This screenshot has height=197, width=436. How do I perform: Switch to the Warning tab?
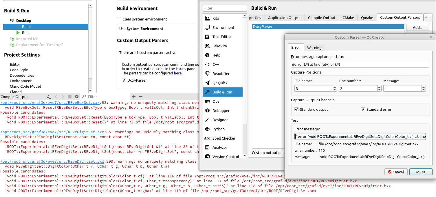[x=314, y=48]
